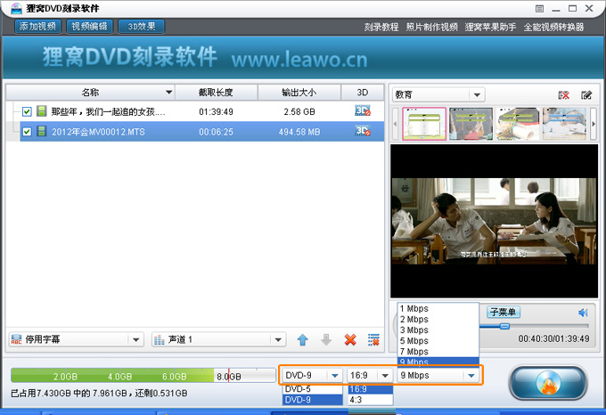Open the 3D效果 effects button
The image size is (606, 415).
pyautogui.click(x=142, y=27)
